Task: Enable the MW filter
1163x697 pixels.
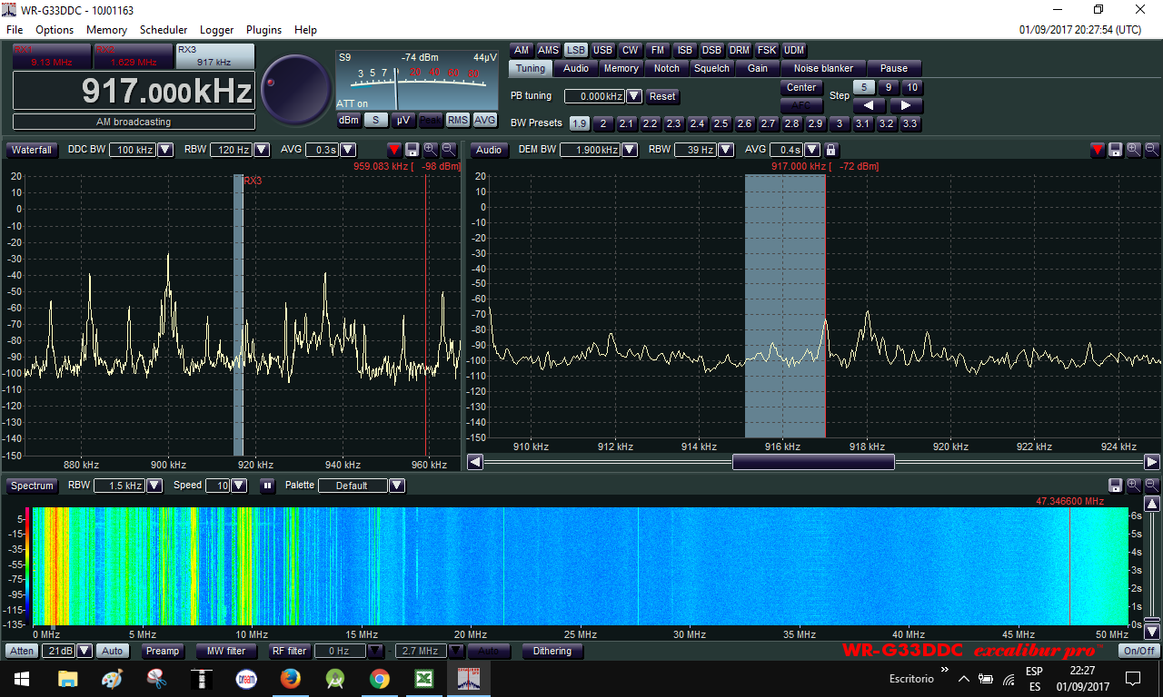Action: [x=225, y=651]
